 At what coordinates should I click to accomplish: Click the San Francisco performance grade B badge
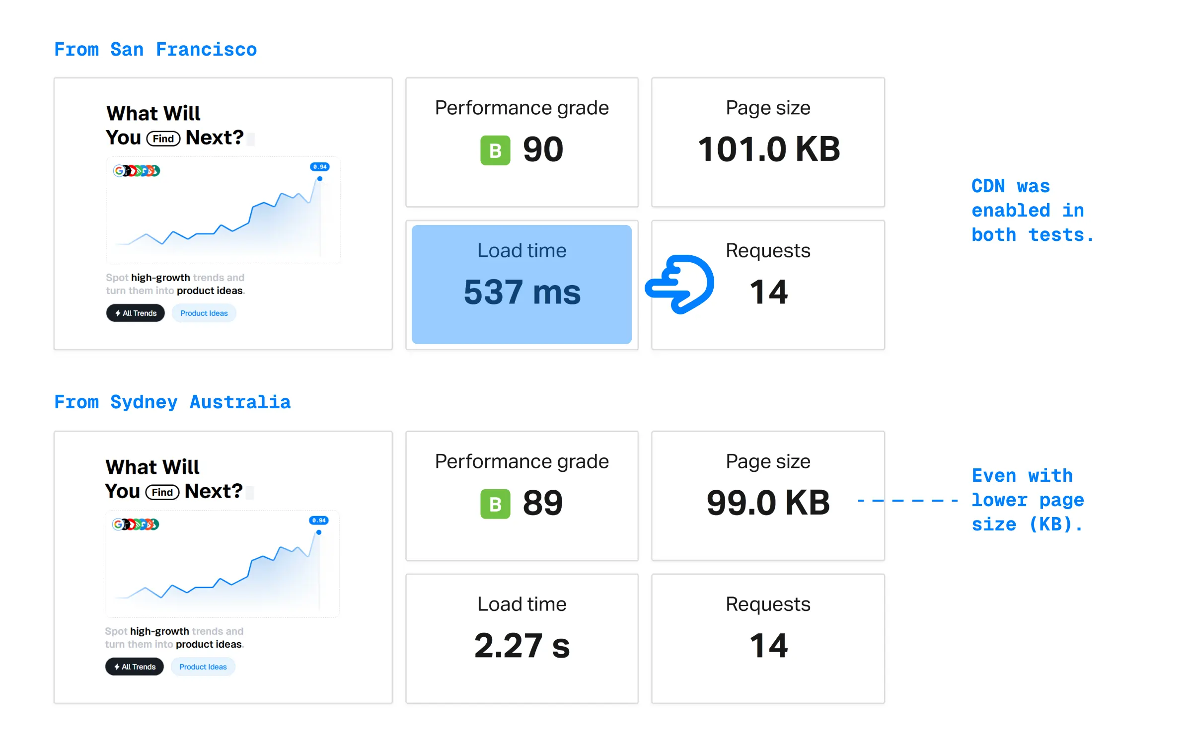coord(495,150)
